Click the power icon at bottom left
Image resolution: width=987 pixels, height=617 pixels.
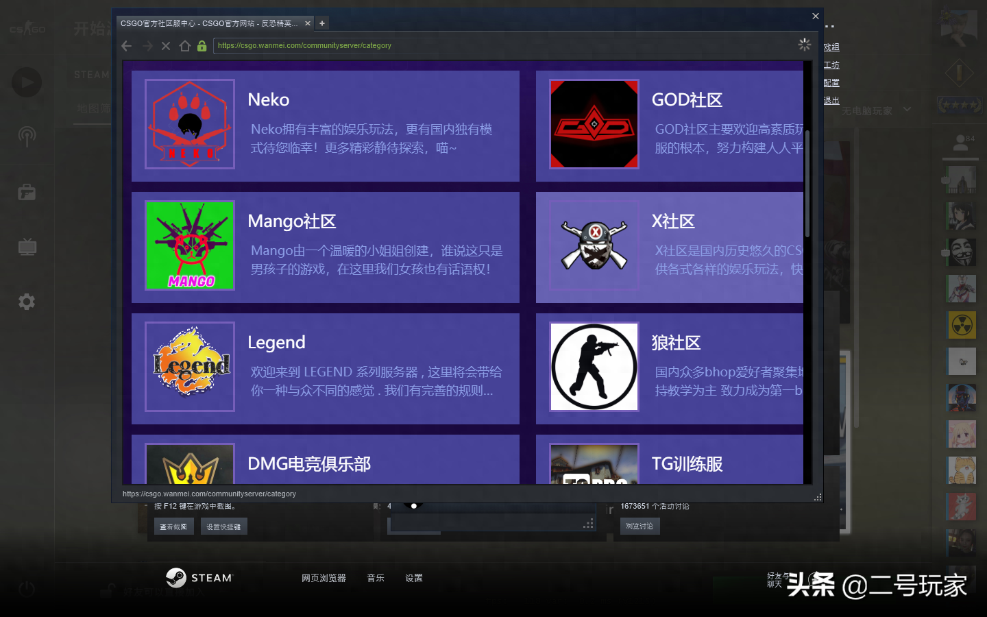tap(26, 588)
